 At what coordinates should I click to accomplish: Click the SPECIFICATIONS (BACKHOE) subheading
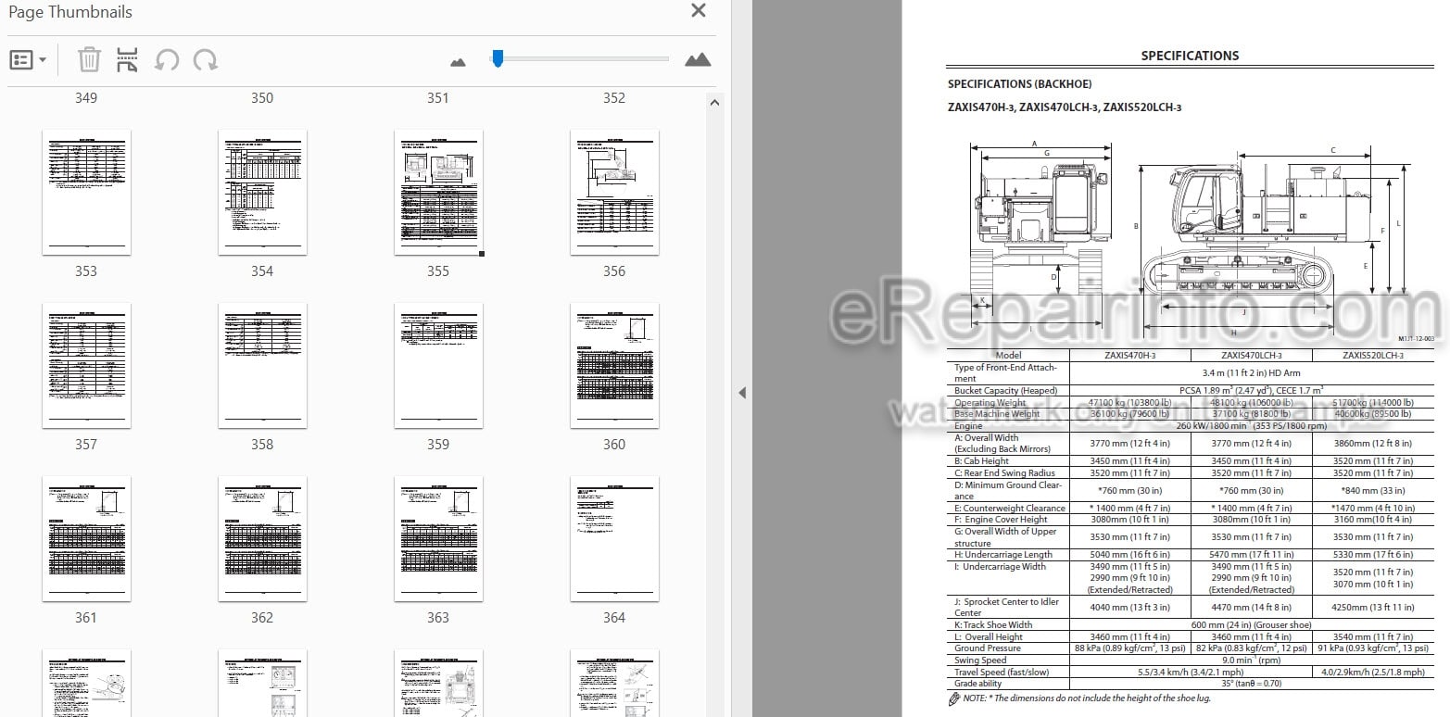pos(1019,83)
